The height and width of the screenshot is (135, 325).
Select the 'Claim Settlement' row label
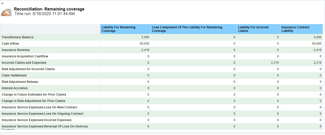(x=14, y=75)
